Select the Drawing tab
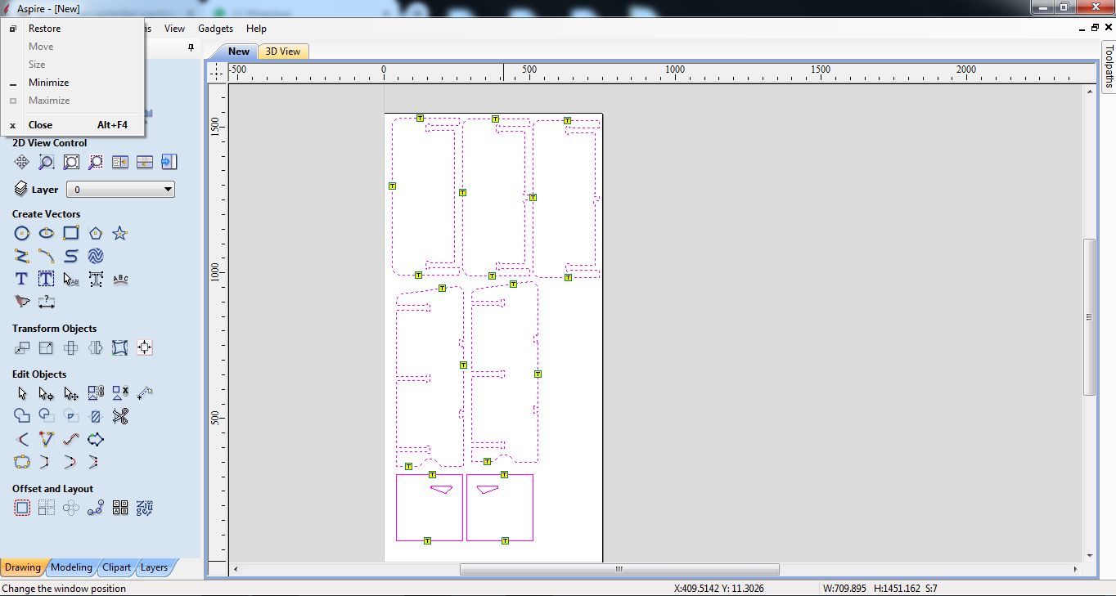This screenshot has width=1116, height=596. [23, 567]
